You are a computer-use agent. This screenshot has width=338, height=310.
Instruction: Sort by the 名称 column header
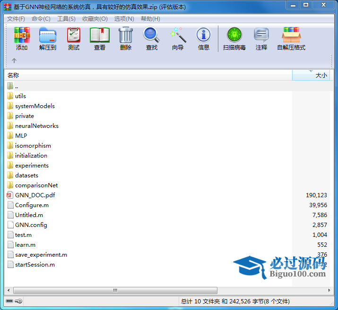coord(148,75)
